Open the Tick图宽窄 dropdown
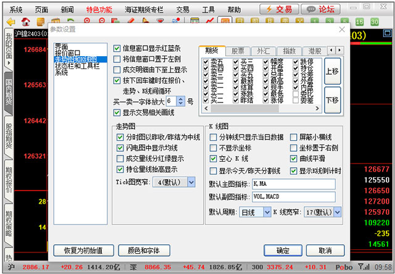395x274 pixels. point(191,182)
